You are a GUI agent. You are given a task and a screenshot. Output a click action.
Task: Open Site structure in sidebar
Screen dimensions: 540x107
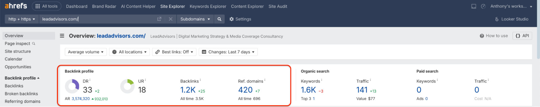click(x=18, y=51)
